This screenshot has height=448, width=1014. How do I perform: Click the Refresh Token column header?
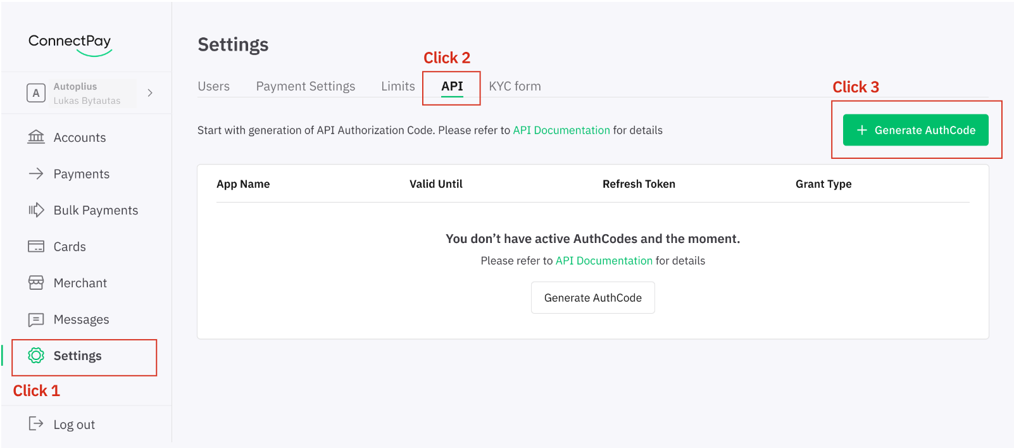pyautogui.click(x=639, y=184)
